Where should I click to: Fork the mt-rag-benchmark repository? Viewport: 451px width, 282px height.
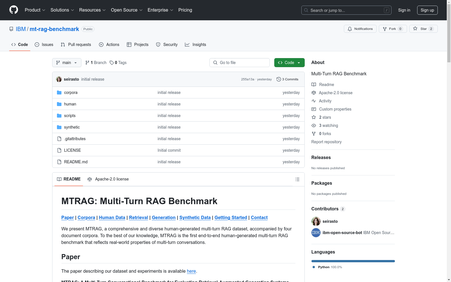click(393, 29)
